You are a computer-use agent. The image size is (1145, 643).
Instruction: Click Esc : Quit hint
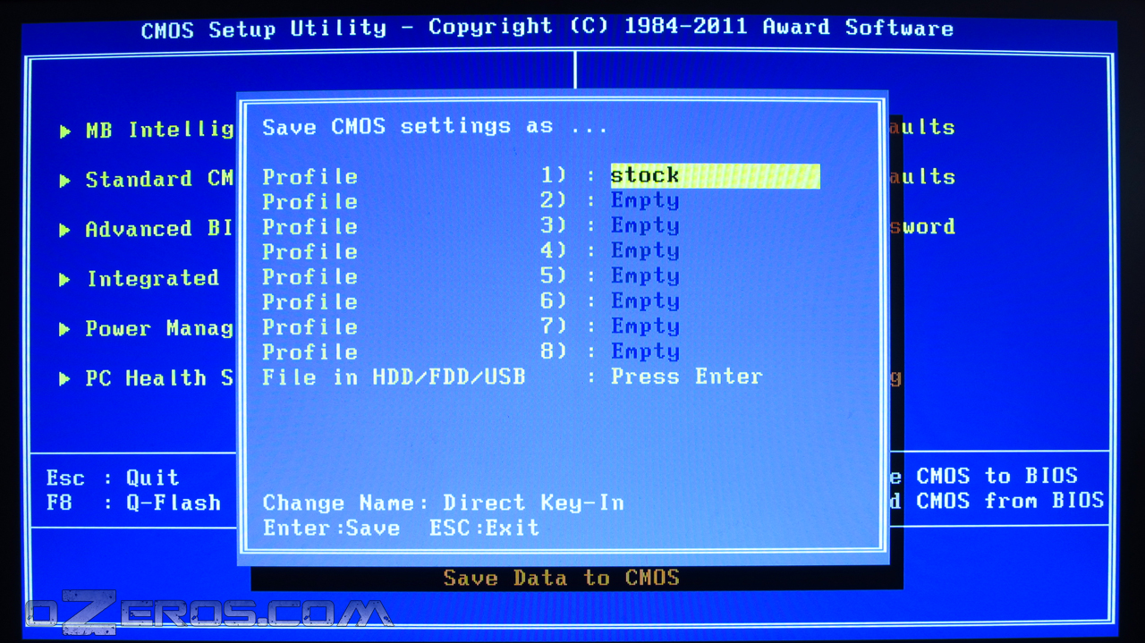(113, 478)
